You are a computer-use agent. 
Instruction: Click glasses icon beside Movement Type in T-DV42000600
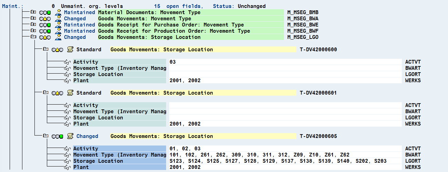click(x=67, y=68)
